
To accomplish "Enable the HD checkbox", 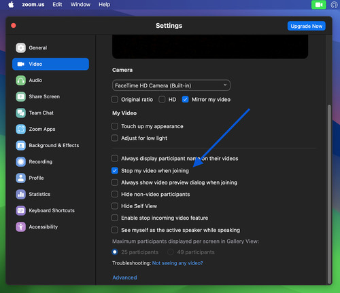I will pos(162,99).
